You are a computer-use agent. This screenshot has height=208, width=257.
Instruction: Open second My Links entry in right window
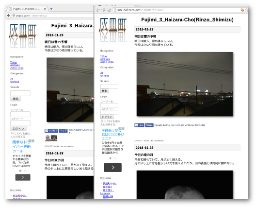tap(107, 187)
